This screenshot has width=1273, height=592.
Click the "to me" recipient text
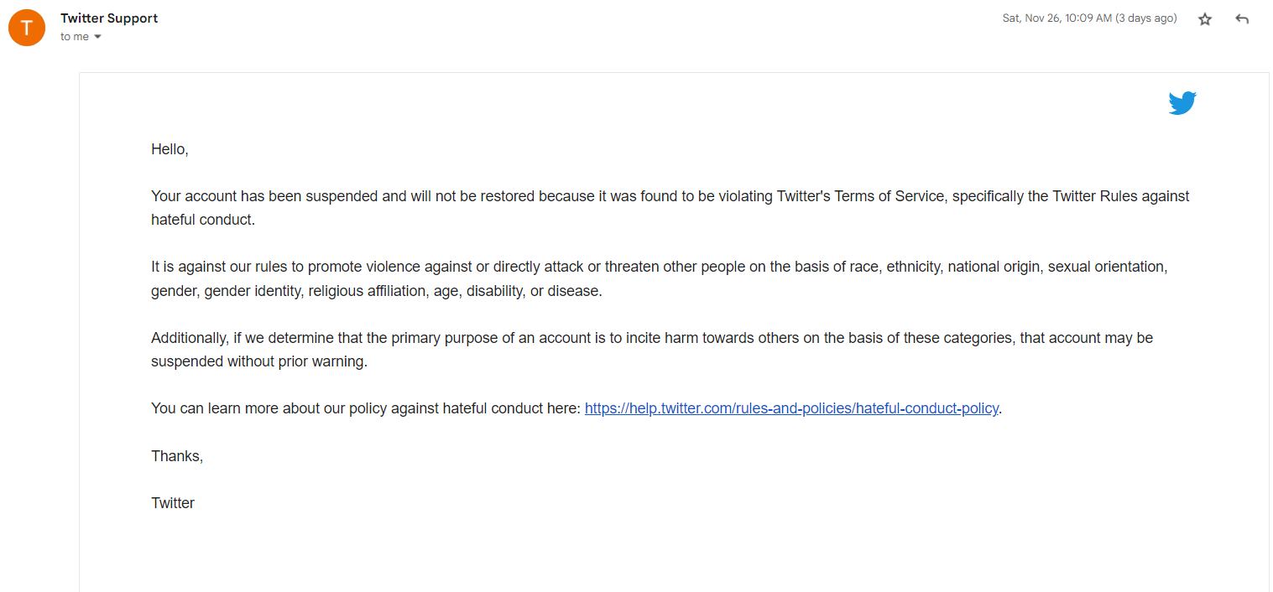pos(74,37)
